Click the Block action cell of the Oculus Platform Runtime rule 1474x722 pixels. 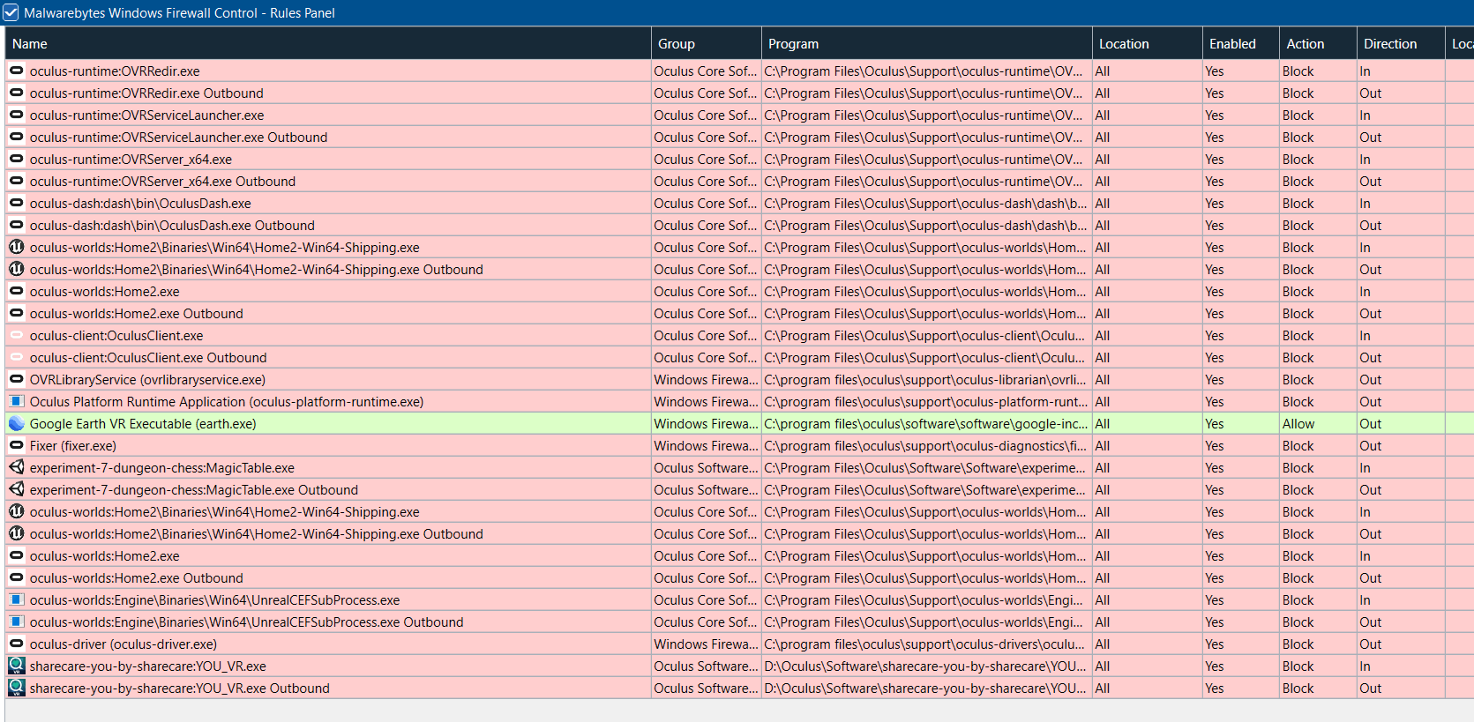pos(1318,402)
